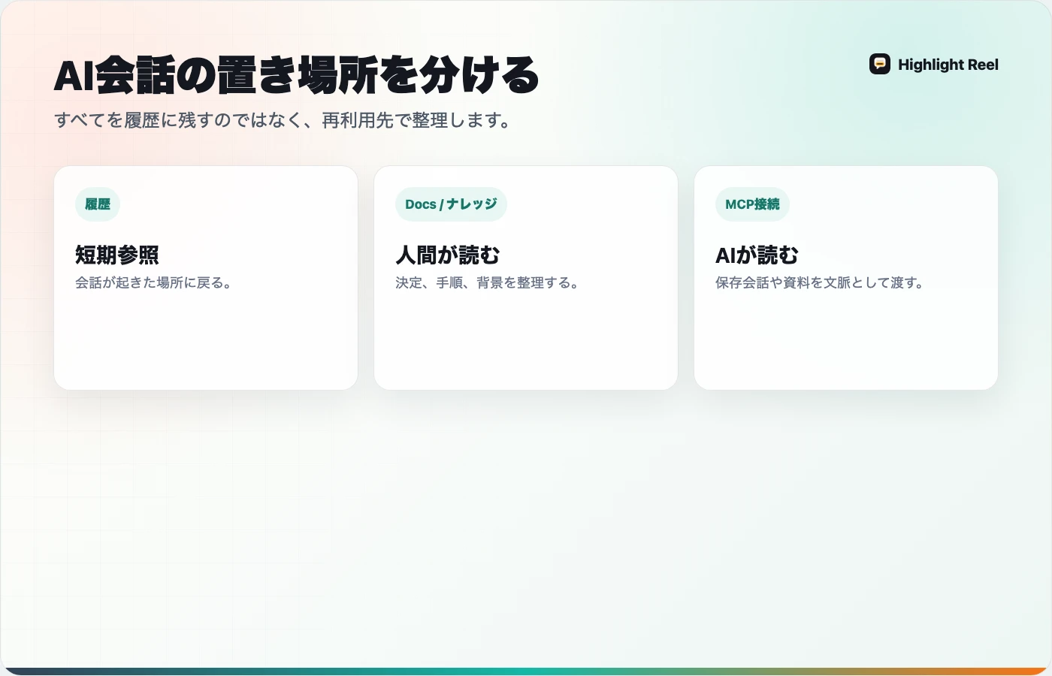Click the AIが読む card heading
This screenshot has height=676, width=1052.
tap(757, 255)
